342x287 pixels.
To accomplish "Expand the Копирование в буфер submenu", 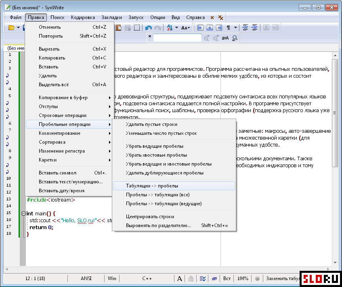I will coord(69,98).
